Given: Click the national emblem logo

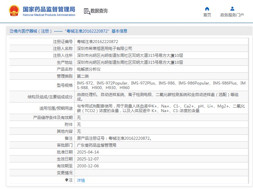Looking at the screenshot, I should coord(14,11).
